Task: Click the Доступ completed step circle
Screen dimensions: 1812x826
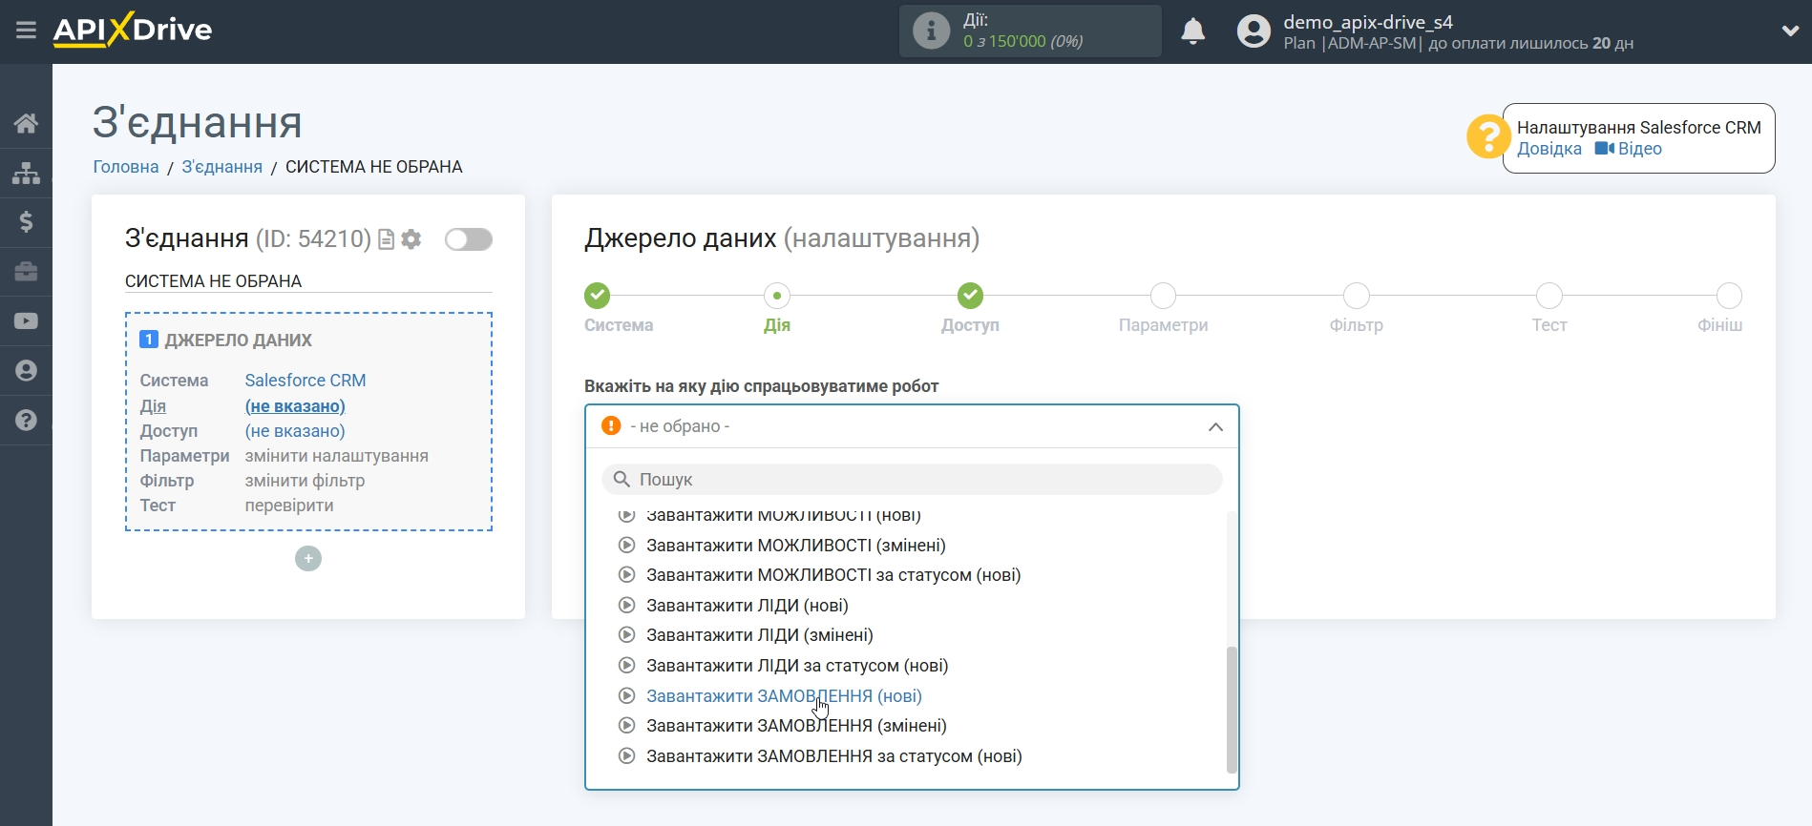Action: pos(971,296)
